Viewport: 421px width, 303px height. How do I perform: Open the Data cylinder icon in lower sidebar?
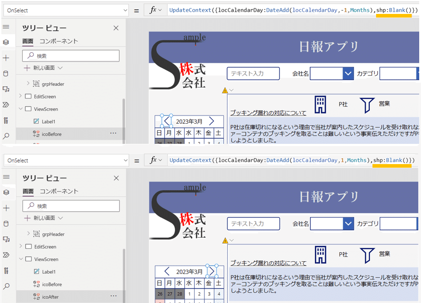point(6,223)
